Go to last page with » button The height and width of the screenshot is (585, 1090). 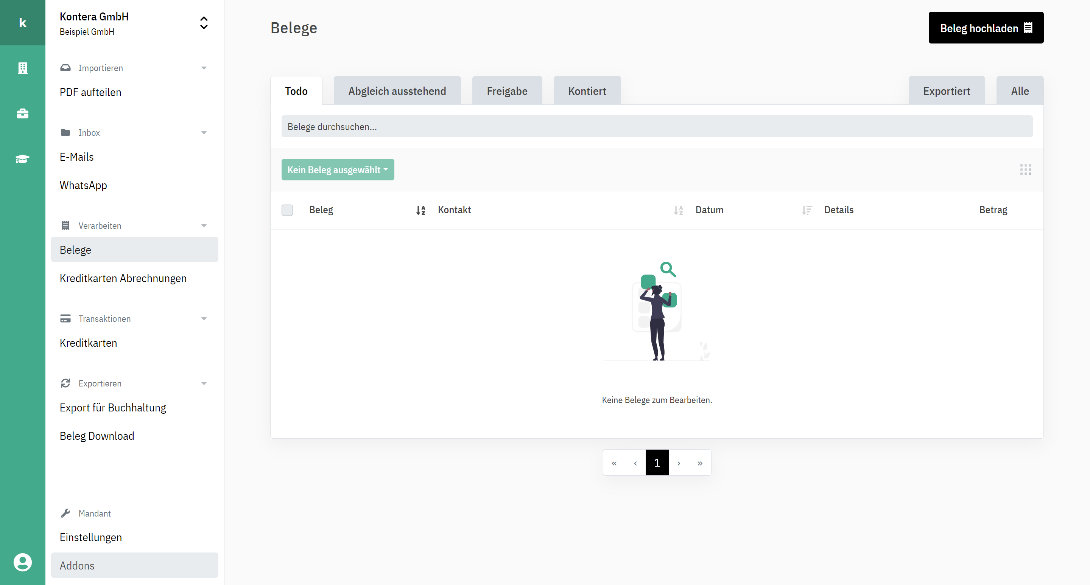(x=700, y=463)
